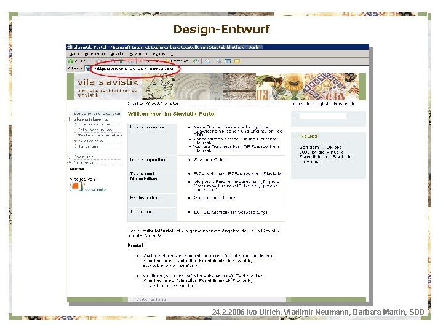This screenshot has height=332, width=443.
Task: Click the Kontakt heading
Action: pyautogui.click(x=137, y=245)
